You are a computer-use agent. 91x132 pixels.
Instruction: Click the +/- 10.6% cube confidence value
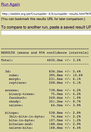coord(74,75)
